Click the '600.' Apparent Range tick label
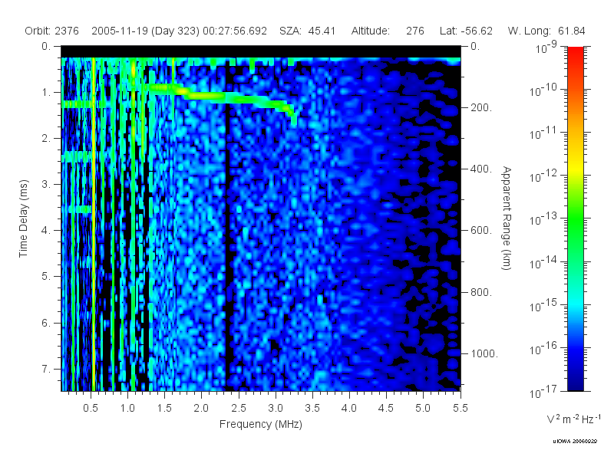Image resolution: width=614 pixels, height=460 pixels. [x=481, y=231]
